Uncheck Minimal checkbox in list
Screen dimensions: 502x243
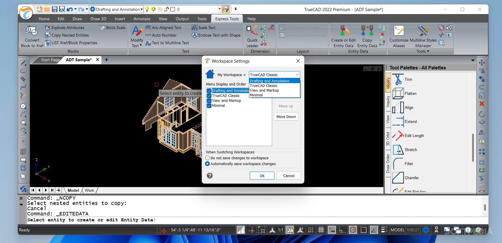point(209,106)
